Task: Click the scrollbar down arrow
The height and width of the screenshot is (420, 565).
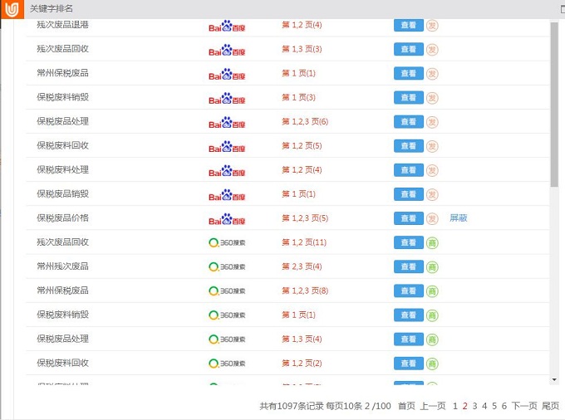Action: (x=554, y=379)
